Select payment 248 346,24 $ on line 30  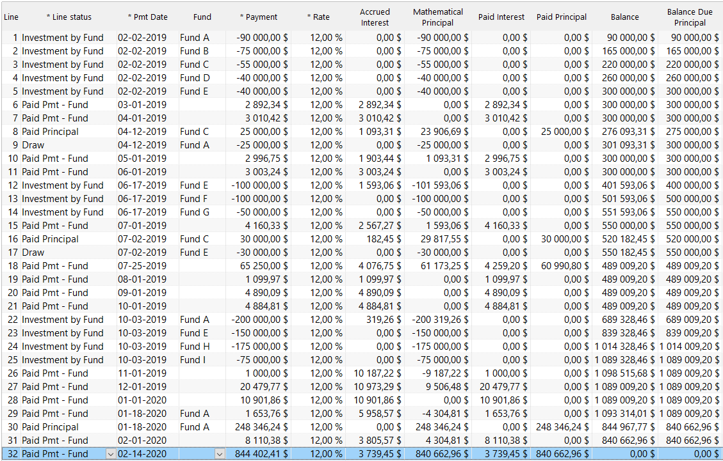point(261,427)
